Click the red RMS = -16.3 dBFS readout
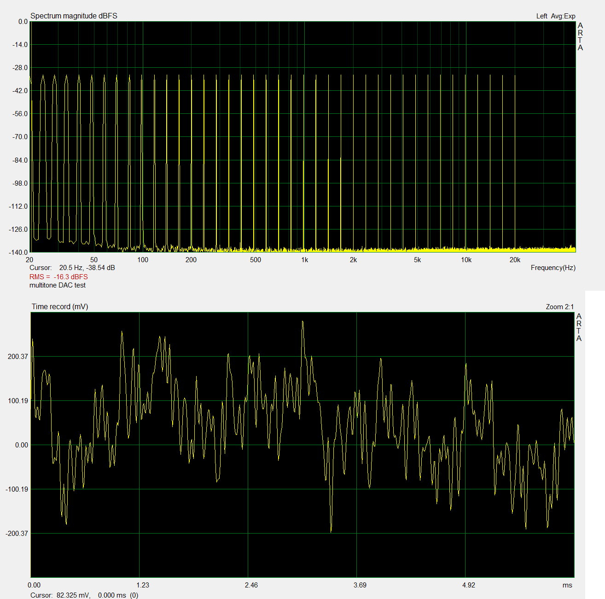The height and width of the screenshot is (599, 605). (58, 277)
